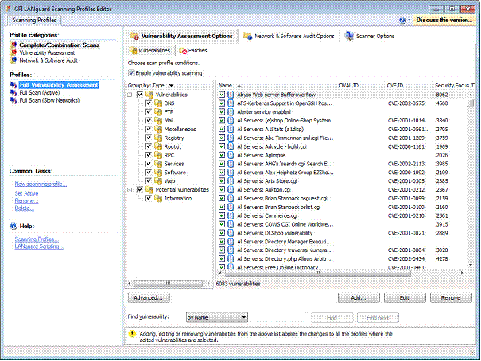The width and height of the screenshot is (481, 361).
Task: Select the Vulnerabilities sub-tab
Action: (x=150, y=50)
